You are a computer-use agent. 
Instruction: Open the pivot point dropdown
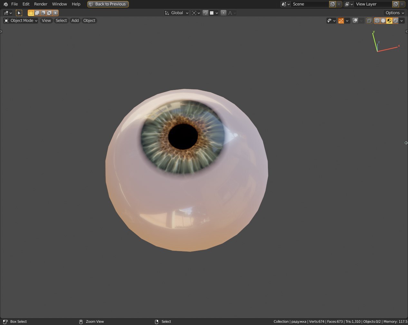[196, 13]
